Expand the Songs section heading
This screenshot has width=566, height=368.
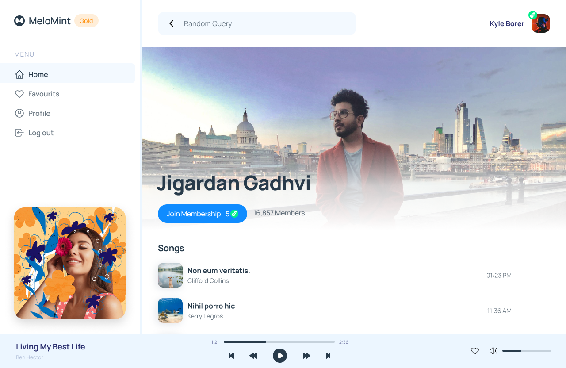171,248
